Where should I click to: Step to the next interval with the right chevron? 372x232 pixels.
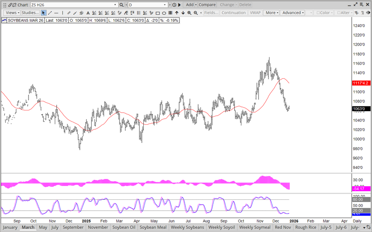tap(170, 5)
